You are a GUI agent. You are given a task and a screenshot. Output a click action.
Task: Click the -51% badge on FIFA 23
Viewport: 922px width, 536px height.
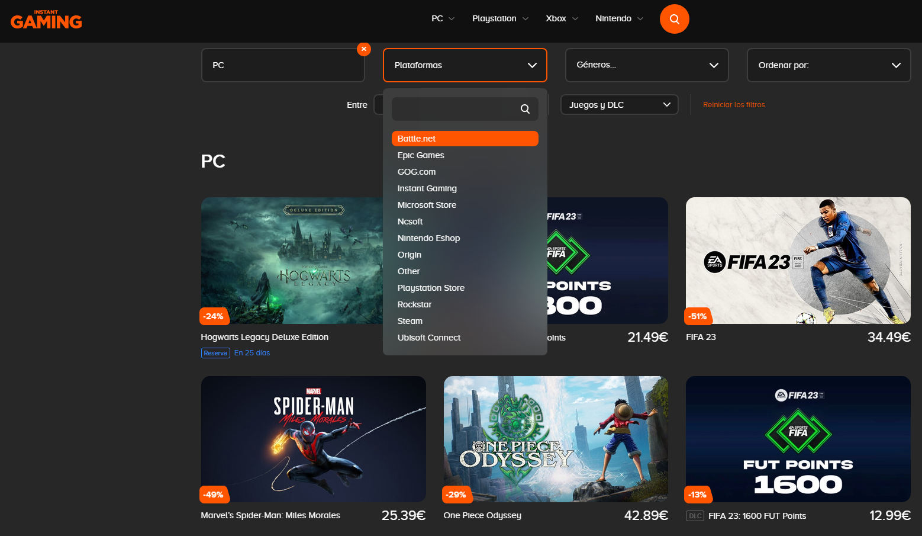(698, 316)
